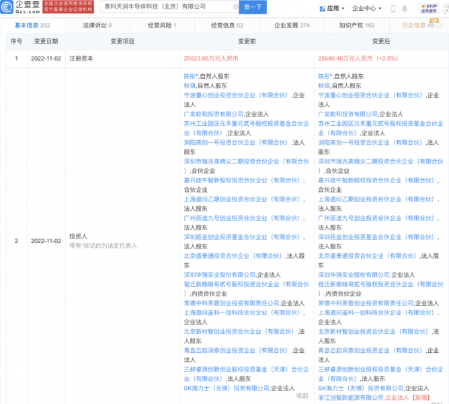Screen dimensions: 449x404
Task: Collapse the investor list with 收起
Action: coord(302,395)
